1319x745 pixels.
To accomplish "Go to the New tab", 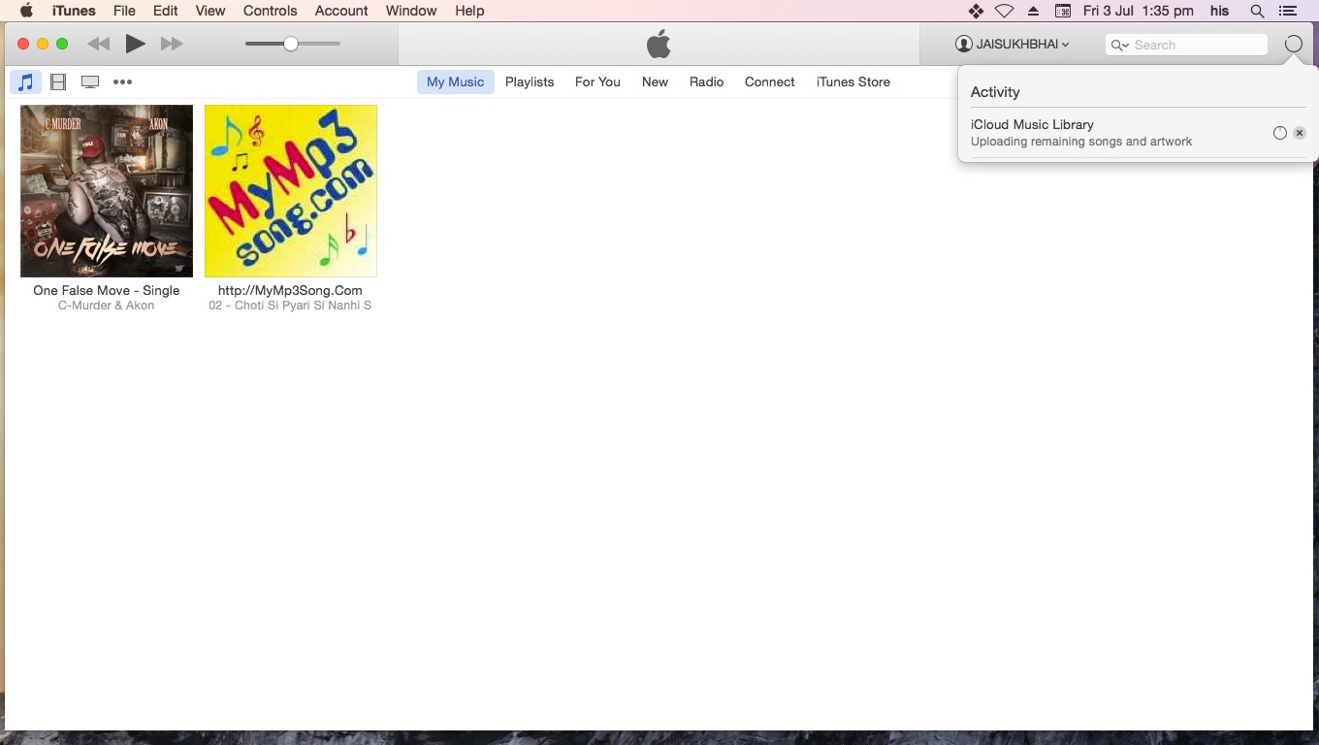I will pyautogui.click(x=655, y=82).
